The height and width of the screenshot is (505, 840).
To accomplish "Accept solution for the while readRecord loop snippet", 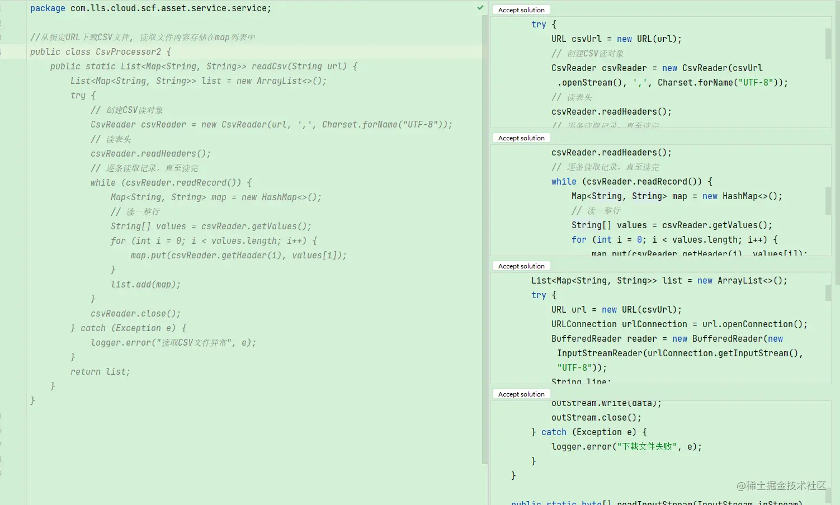I will 521,138.
